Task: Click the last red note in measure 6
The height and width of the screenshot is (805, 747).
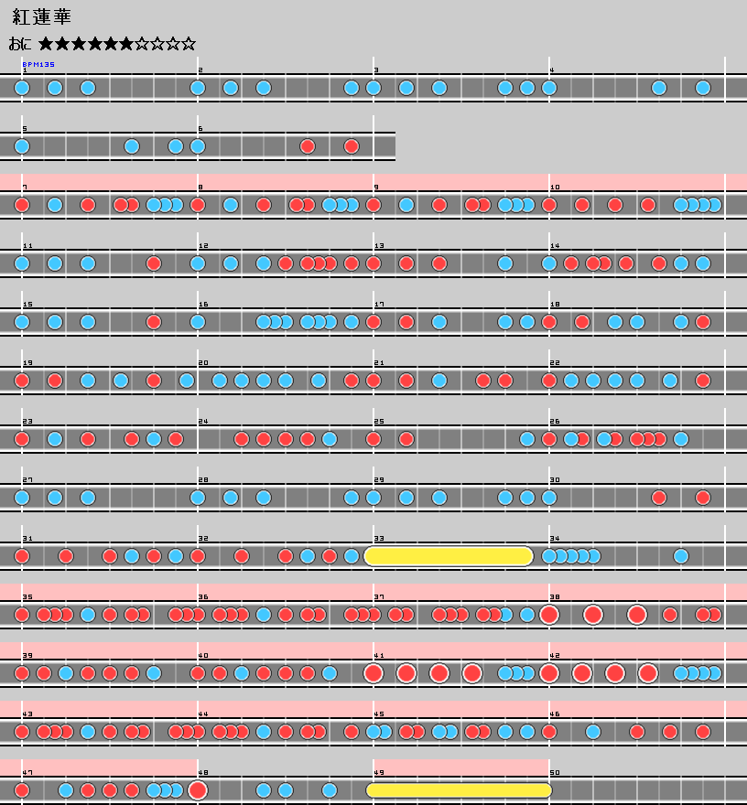Action: [x=352, y=146]
